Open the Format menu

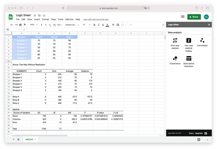(x=45, y=20)
